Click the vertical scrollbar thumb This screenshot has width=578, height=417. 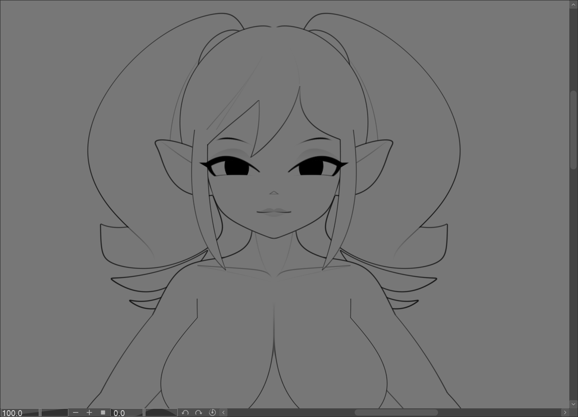(x=573, y=130)
